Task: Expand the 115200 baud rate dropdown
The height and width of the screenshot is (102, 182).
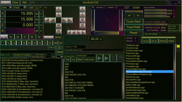Action: click(x=25, y=8)
